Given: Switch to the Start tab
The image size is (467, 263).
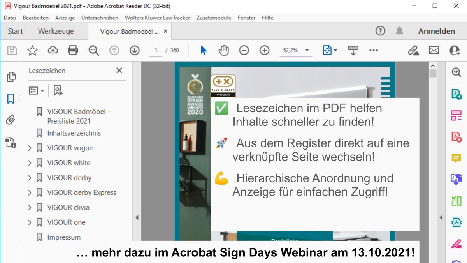Looking at the screenshot, I should [15, 31].
